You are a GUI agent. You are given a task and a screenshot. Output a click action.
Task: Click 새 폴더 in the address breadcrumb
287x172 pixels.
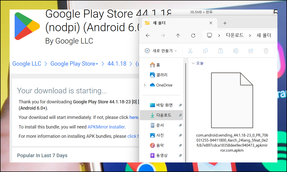264,35
